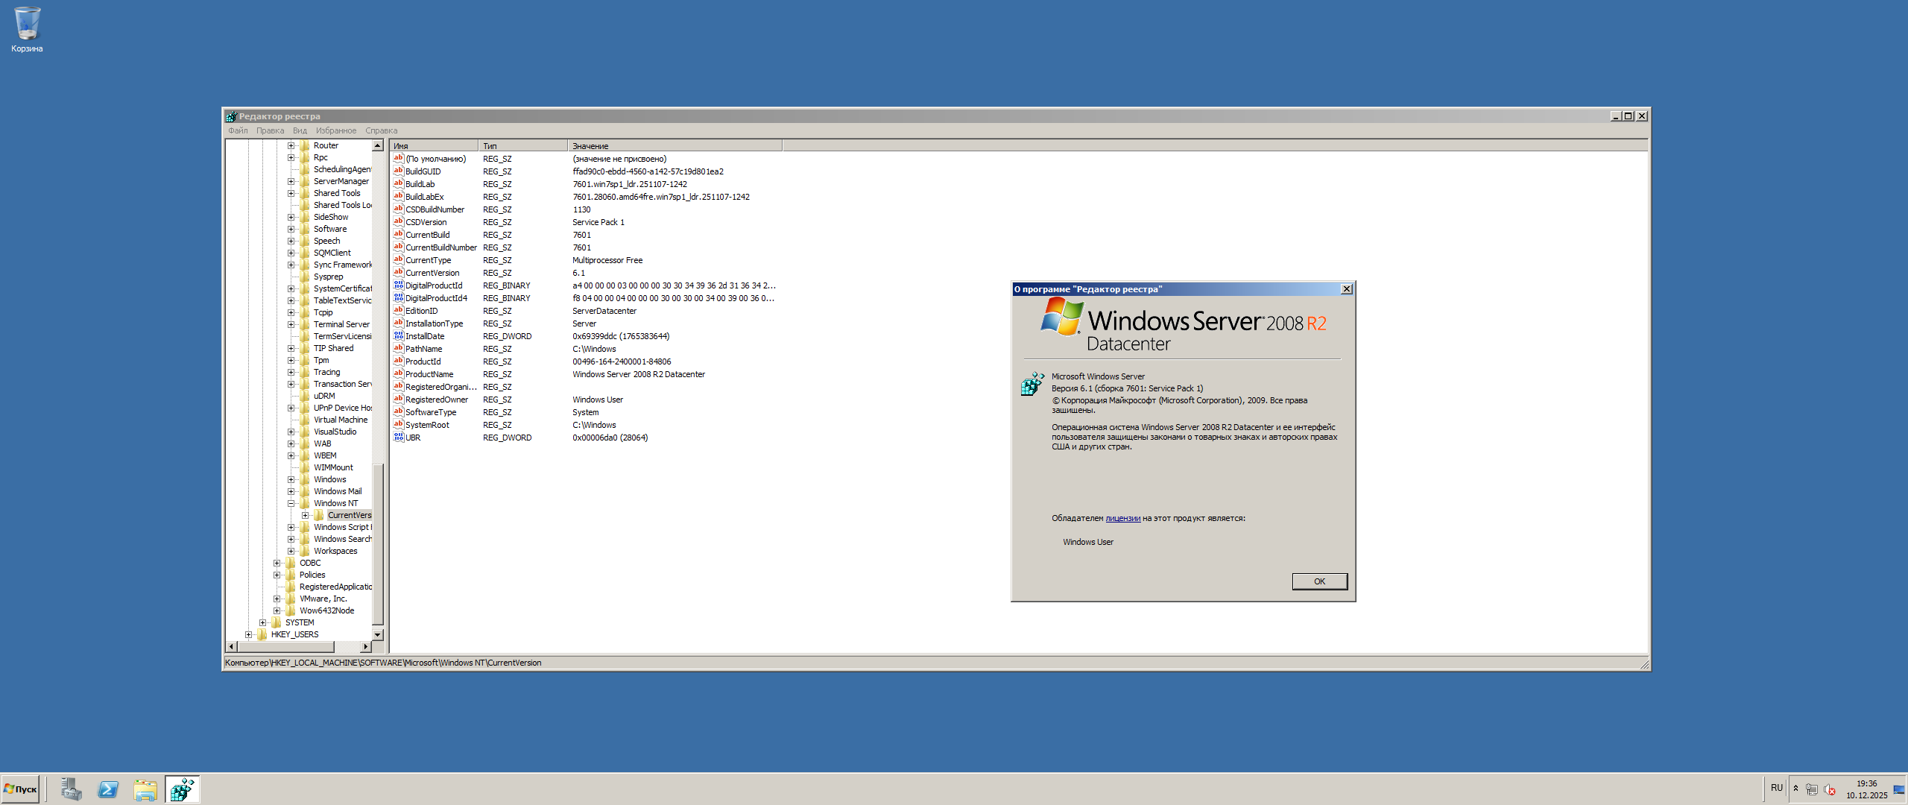Click the Registry Editor taskbar icon
Image resolution: width=1908 pixels, height=805 pixels.
click(182, 789)
